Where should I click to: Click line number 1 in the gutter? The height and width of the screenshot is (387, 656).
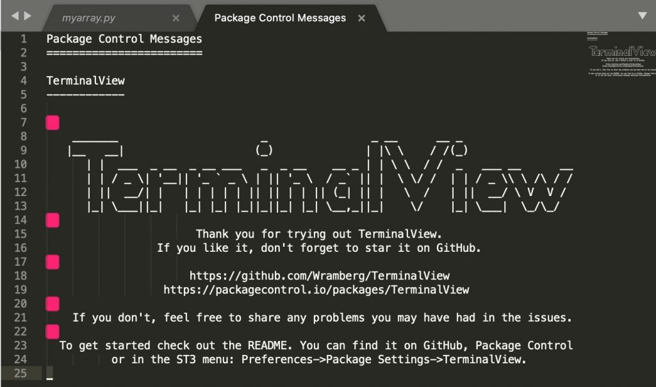coord(24,39)
